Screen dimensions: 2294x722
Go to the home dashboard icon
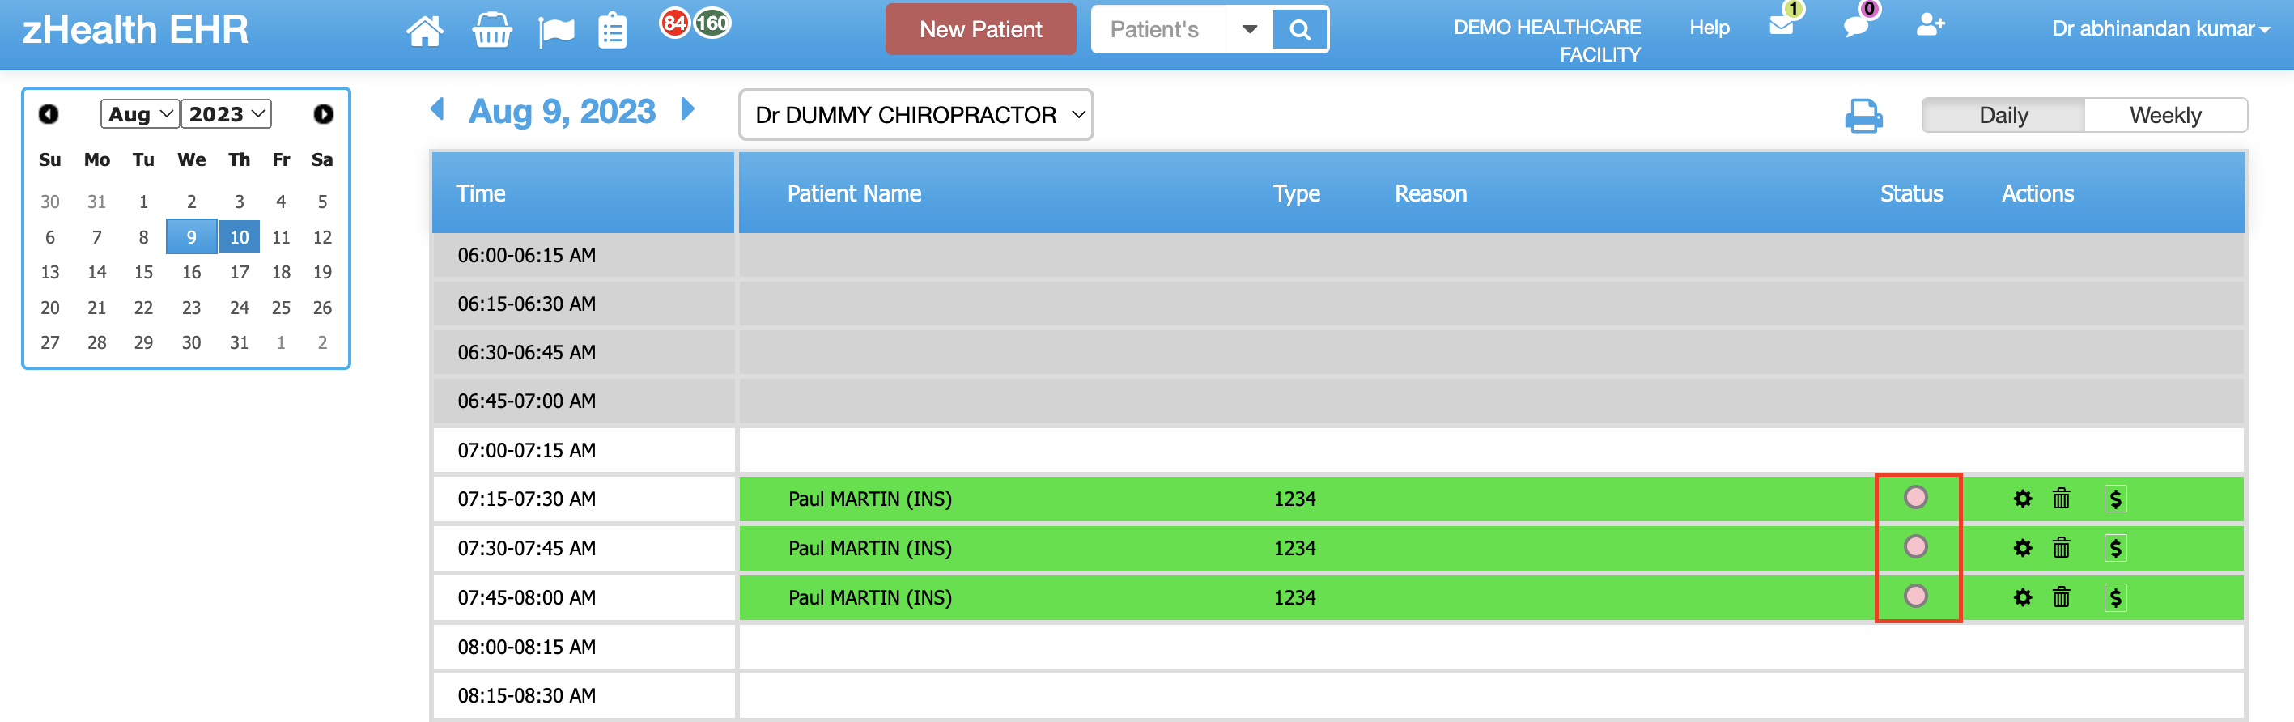tap(424, 31)
